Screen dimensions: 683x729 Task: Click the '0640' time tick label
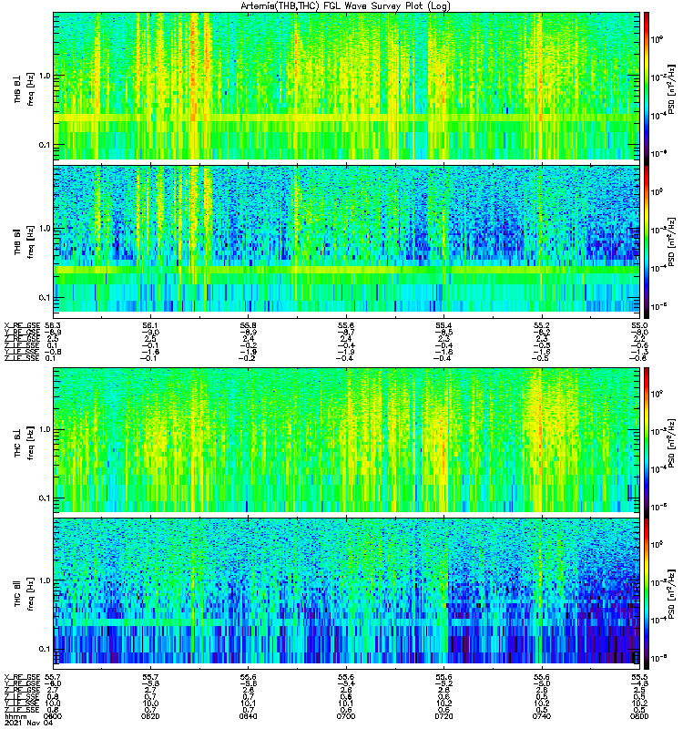pyautogui.click(x=248, y=716)
